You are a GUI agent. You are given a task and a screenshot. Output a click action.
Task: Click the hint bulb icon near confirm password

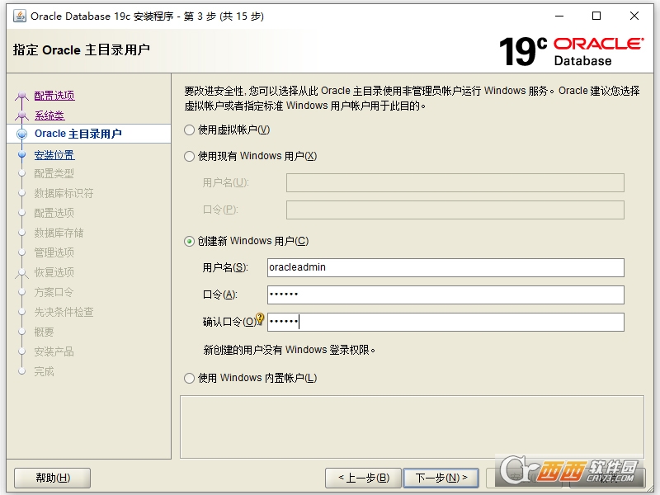point(260,318)
